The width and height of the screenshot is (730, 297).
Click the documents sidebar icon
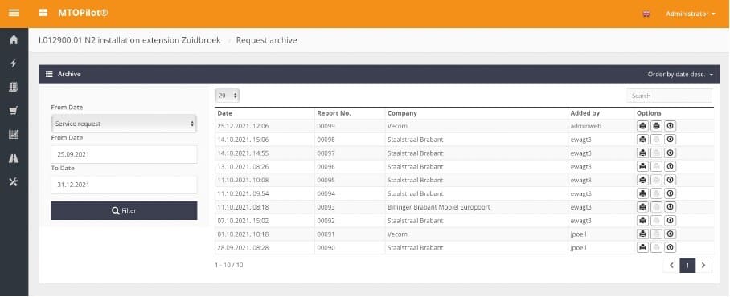click(x=14, y=87)
